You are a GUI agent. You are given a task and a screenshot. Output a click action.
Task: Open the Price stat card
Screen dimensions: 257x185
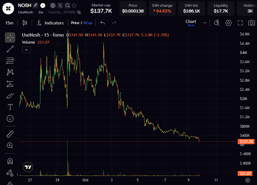click(133, 9)
